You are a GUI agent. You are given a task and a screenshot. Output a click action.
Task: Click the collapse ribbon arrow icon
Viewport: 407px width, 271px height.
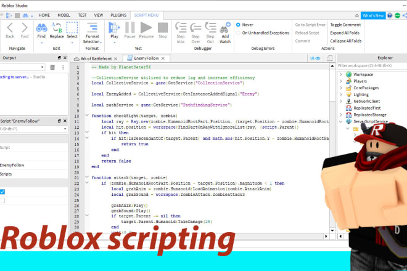pos(357,15)
